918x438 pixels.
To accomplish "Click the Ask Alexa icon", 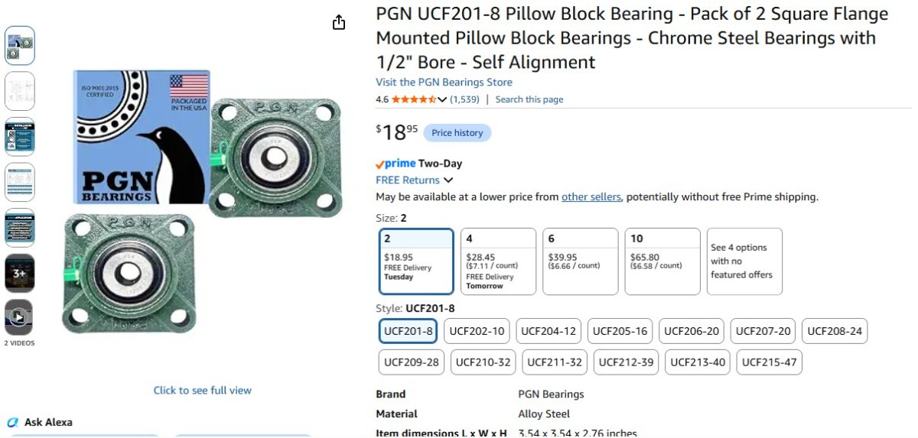I will pyautogui.click(x=12, y=422).
